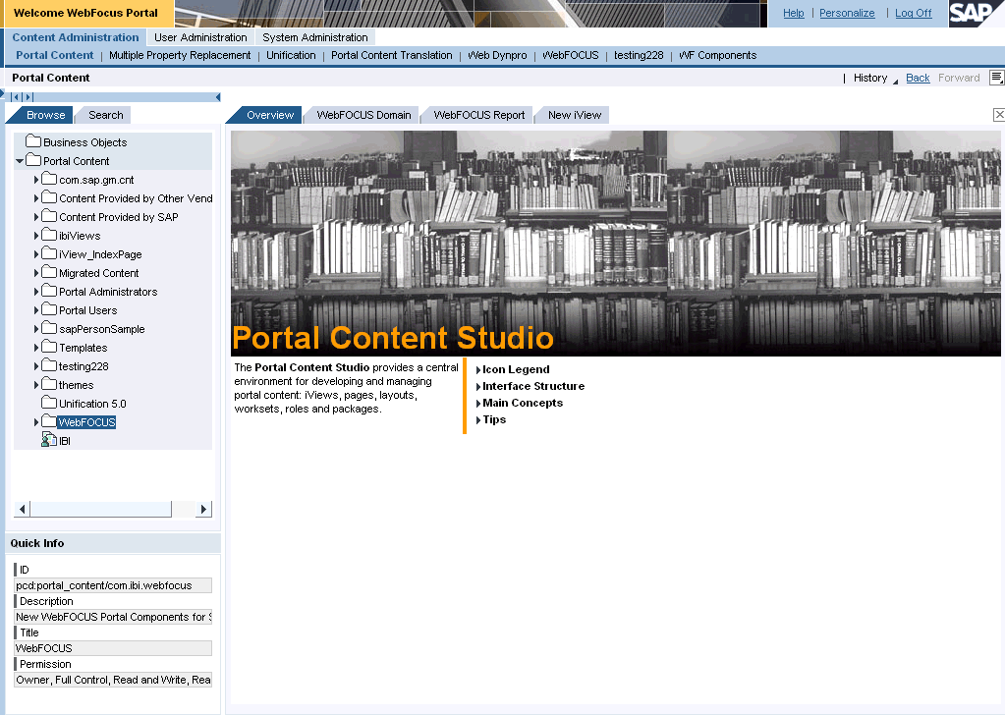Viewport: 1005px width, 715px height.
Task: Open the History dropdown
Action: coord(870,78)
